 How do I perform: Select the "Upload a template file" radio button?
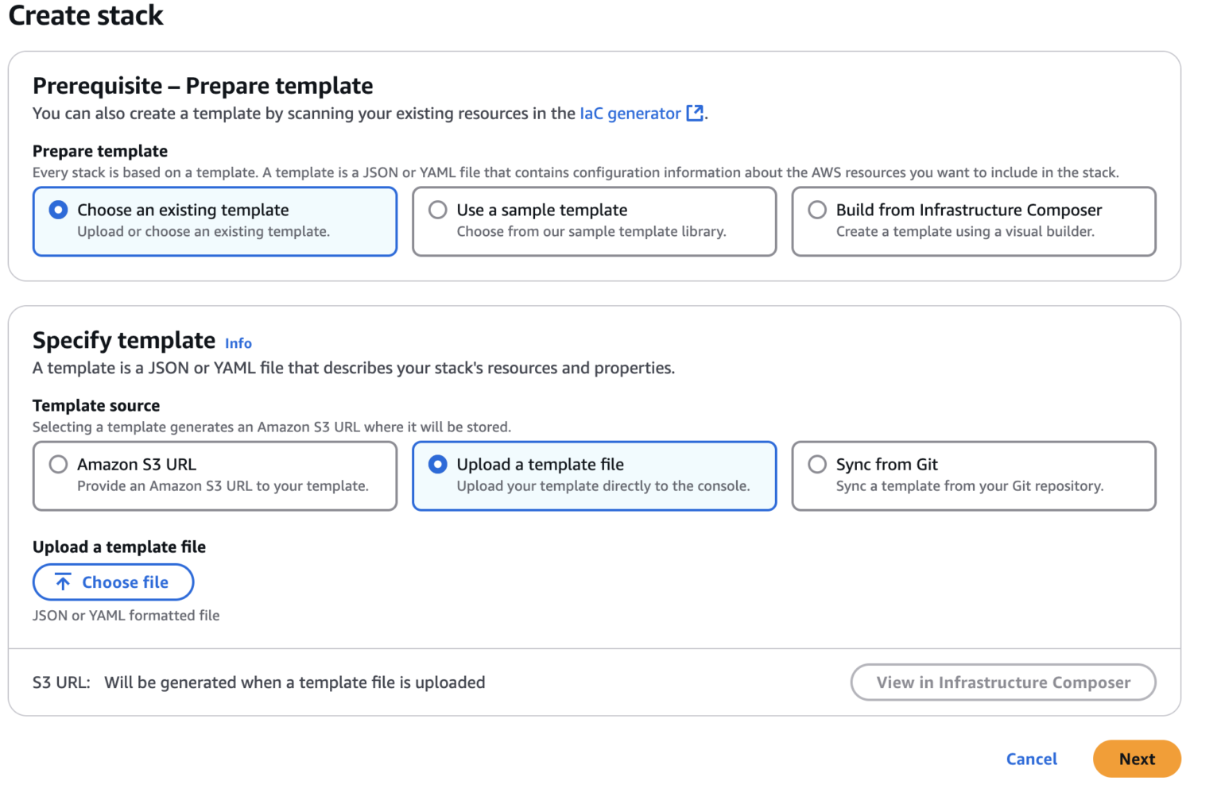[438, 464]
